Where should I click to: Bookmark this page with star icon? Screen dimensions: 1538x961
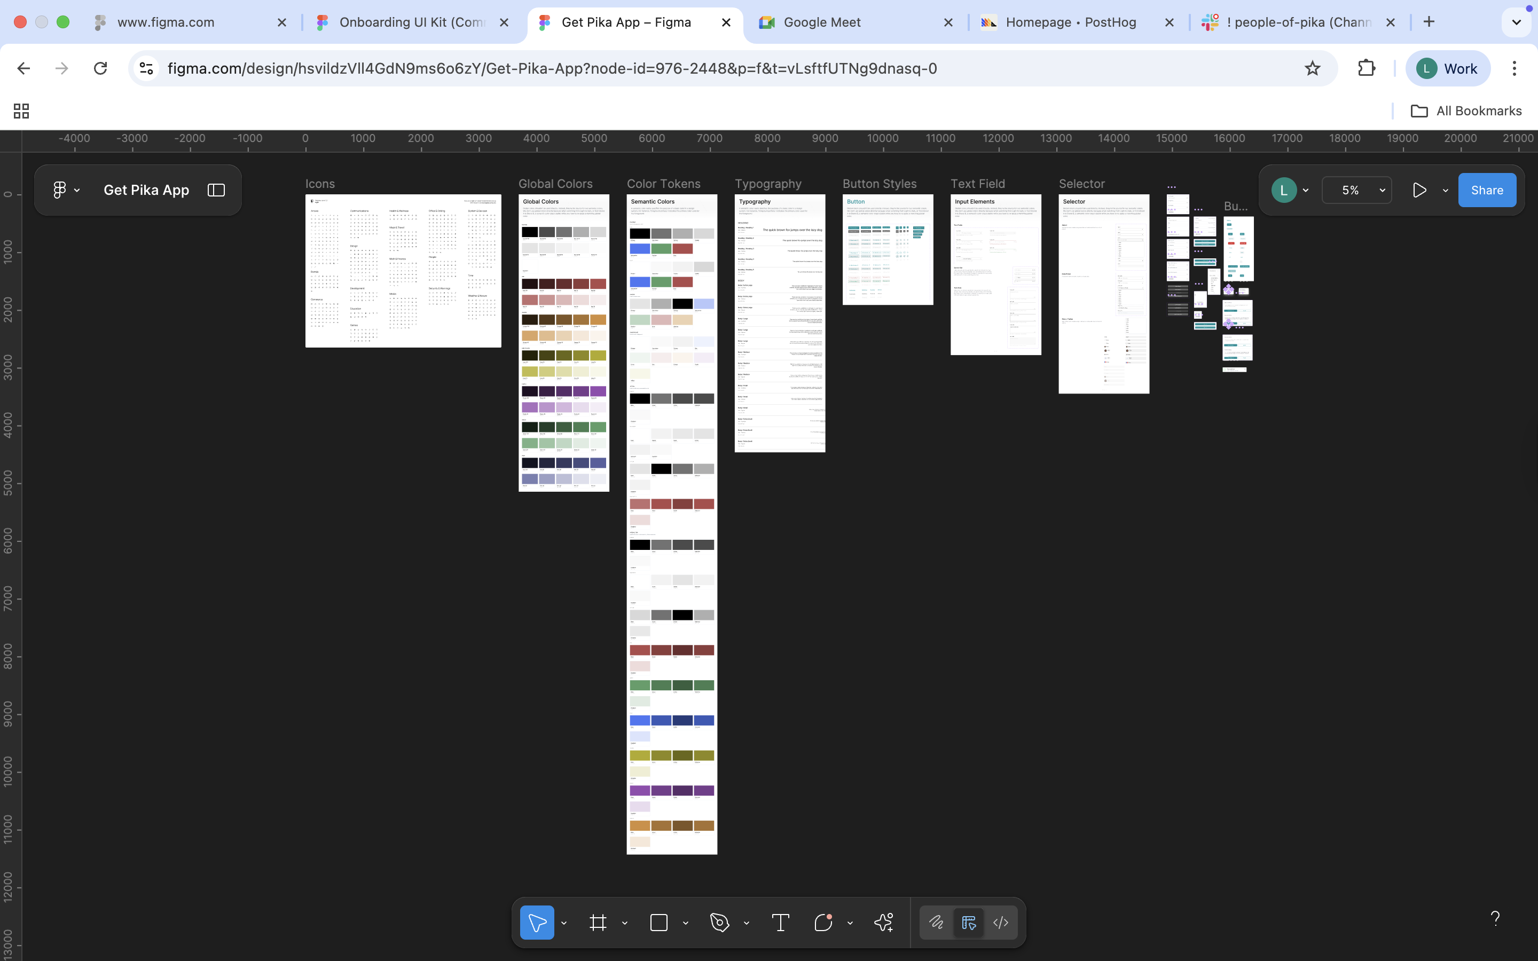tap(1313, 69)
